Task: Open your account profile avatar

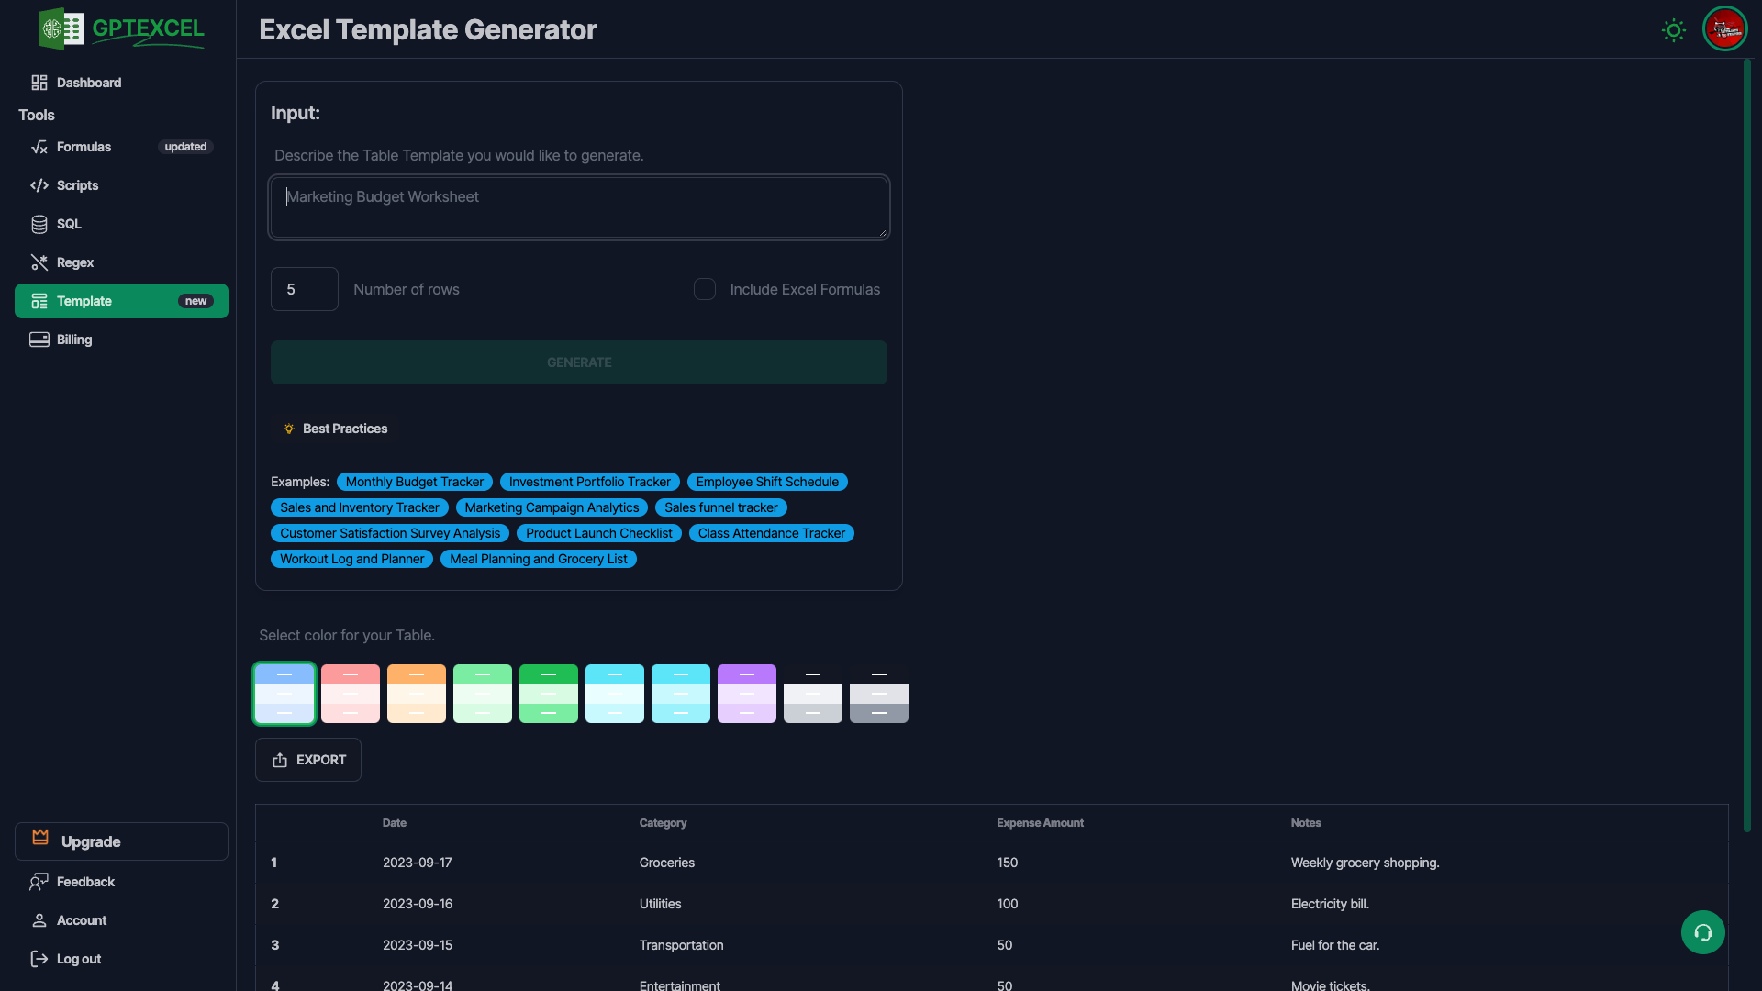Action: coord(1726,28)
